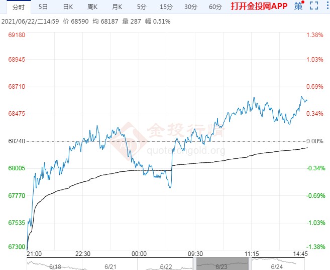Click the right handle of timeline range
The image size is (330, 270).
pyautogui.click(x=250, y=264)
